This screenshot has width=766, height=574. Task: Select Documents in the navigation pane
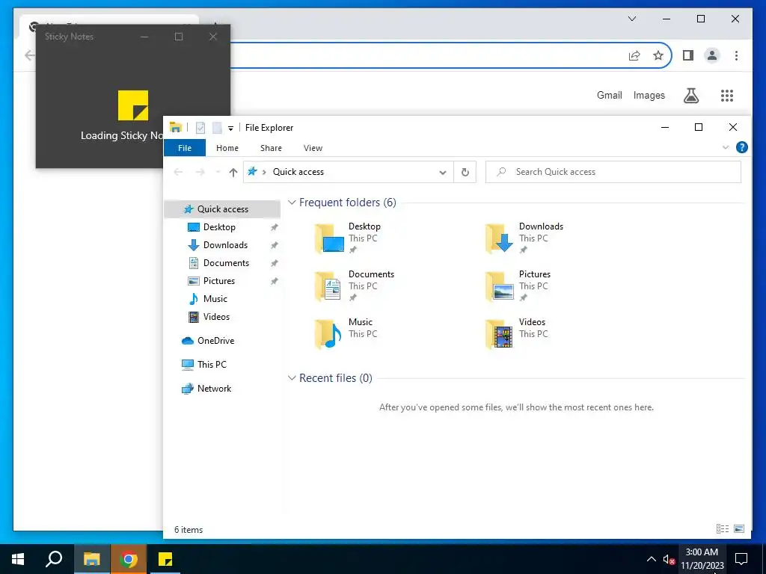226,263
